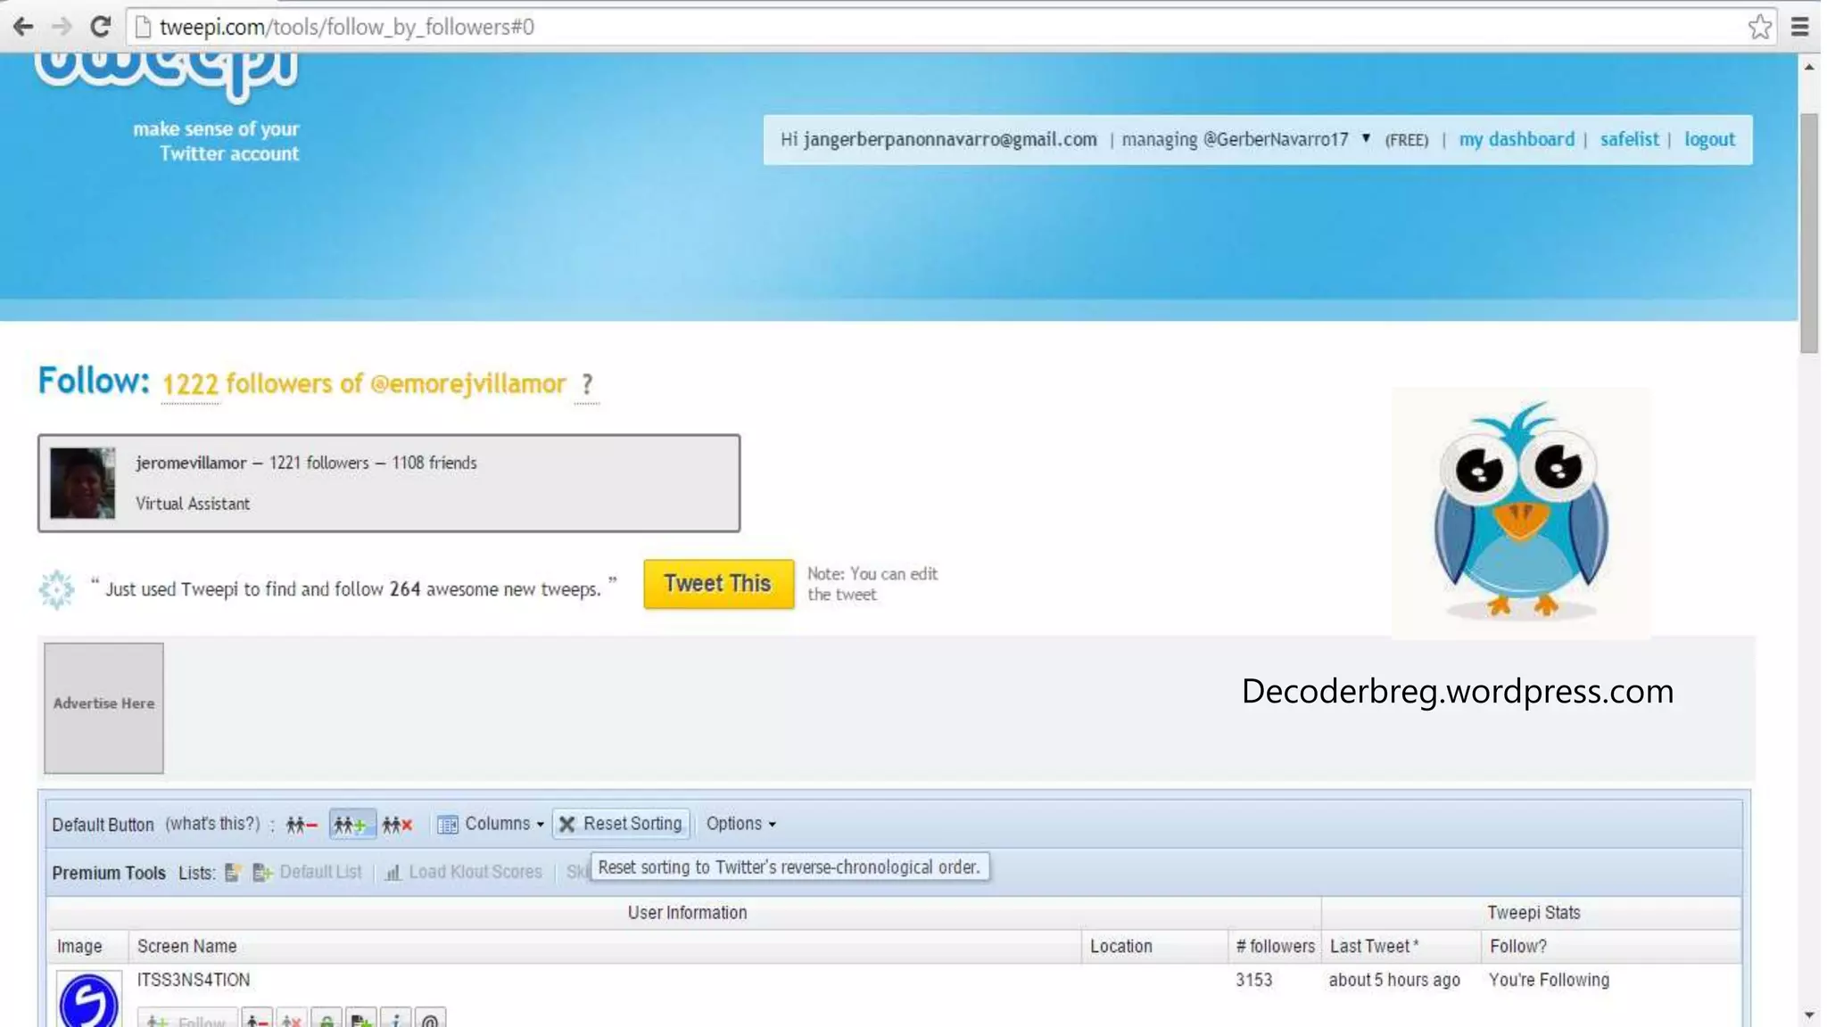Screen dimensions: 1827x1027
Task: Click the Advertise Here box
Action: pyautogui.click(x=103, y=708)
